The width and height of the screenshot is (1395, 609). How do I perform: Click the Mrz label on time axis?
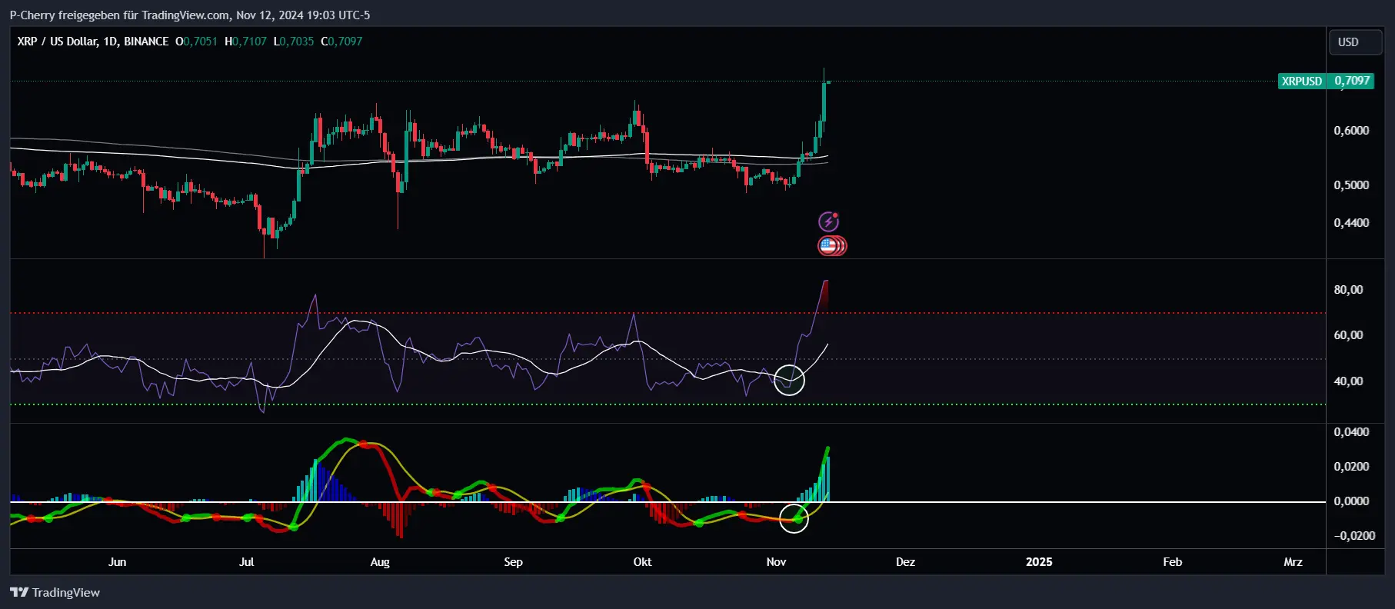click(1293, 561)
